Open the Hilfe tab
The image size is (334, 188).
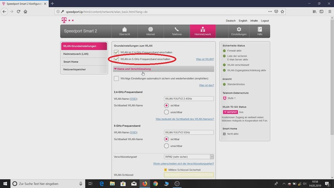pos(260,31)
